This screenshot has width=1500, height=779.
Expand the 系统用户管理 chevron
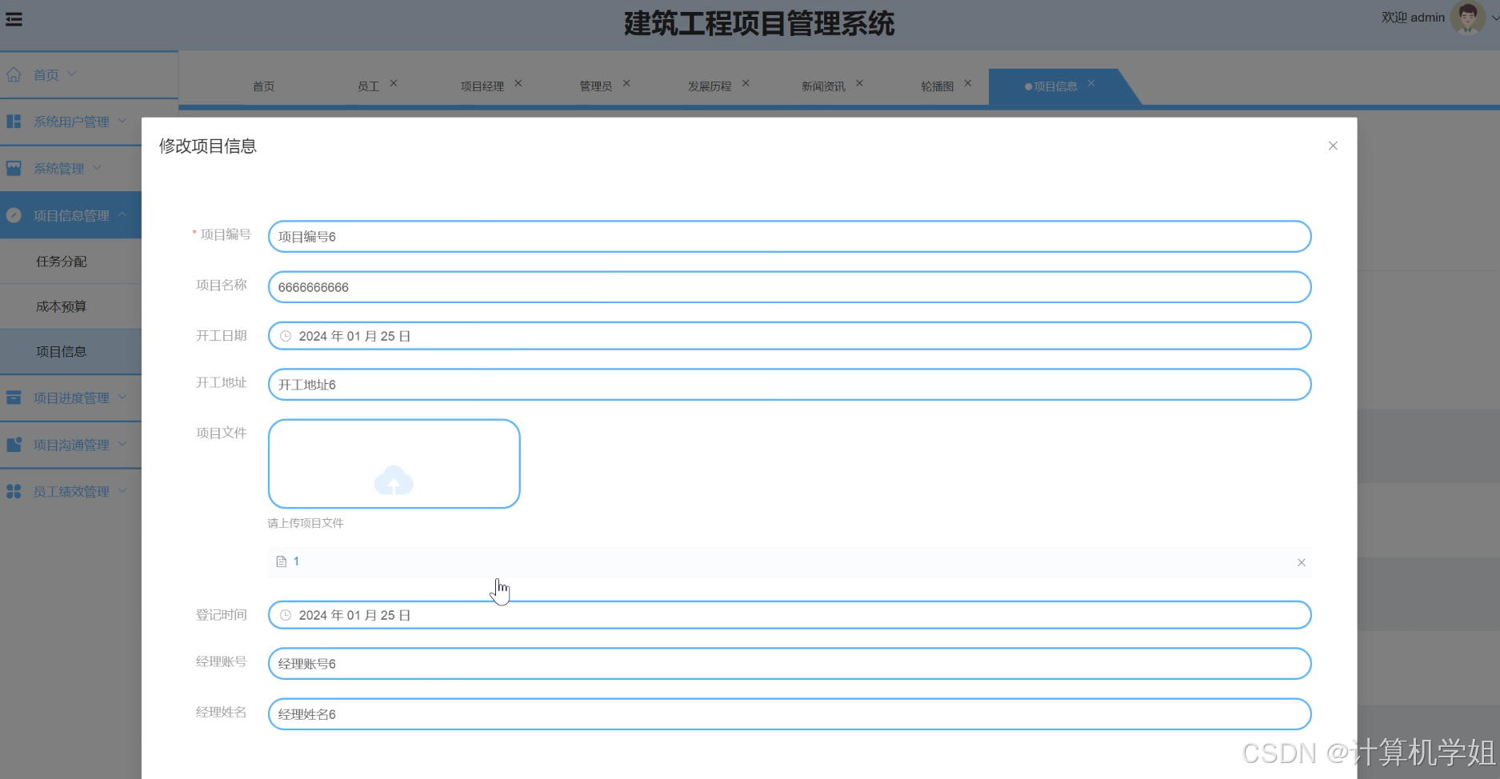tap(122, 121)
